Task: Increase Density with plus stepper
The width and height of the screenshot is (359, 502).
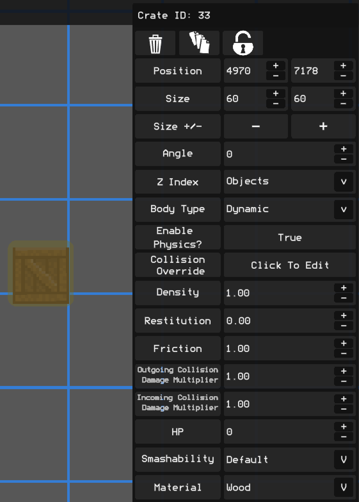Action: (344, 288)
